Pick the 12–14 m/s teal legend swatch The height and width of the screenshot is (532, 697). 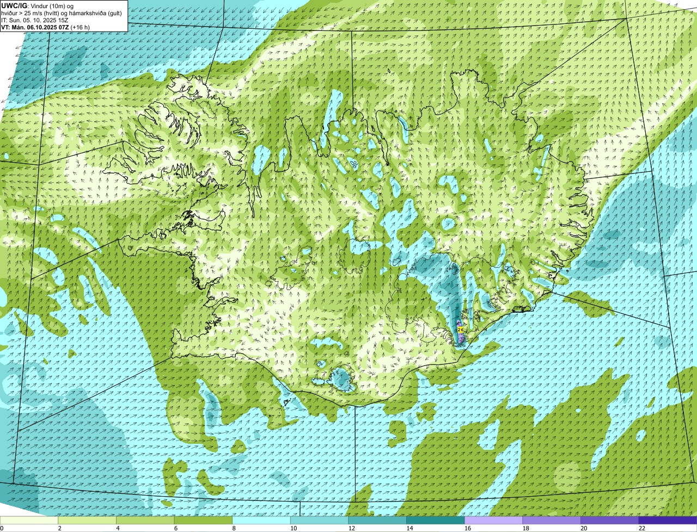(x=377, y=520)
